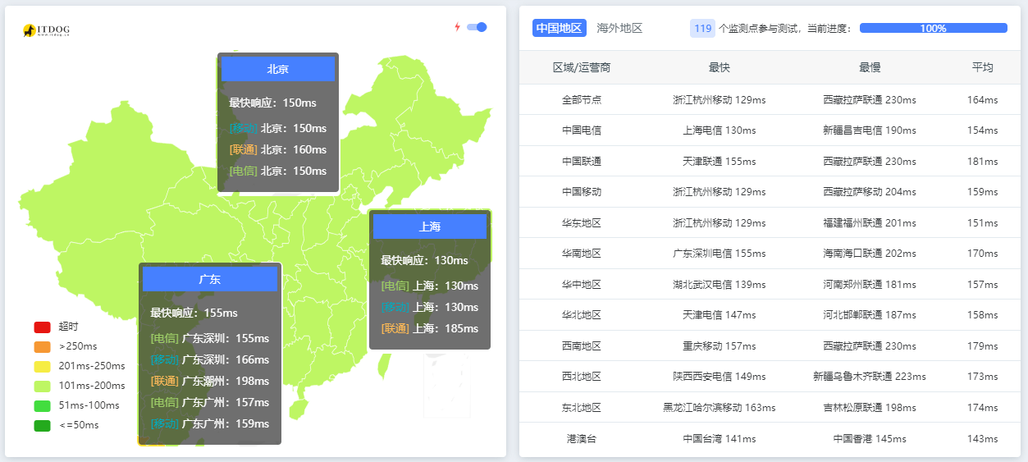The width and height of the screenshot is (1028, 462).
Task: Toggle the blue switch above the map
Action: [477, 27]
